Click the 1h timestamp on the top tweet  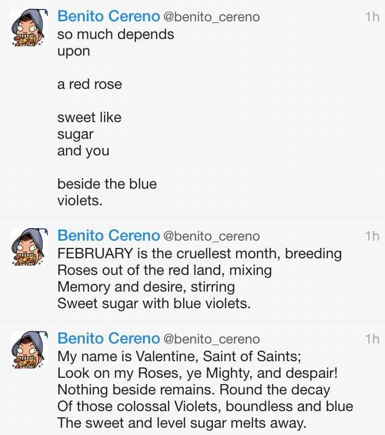[372, 17]
